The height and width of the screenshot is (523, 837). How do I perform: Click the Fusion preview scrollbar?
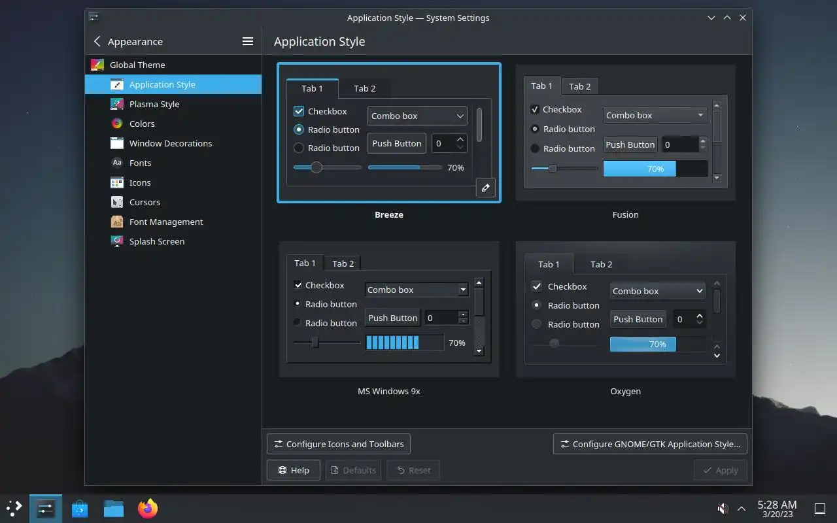tap(717, 141)
